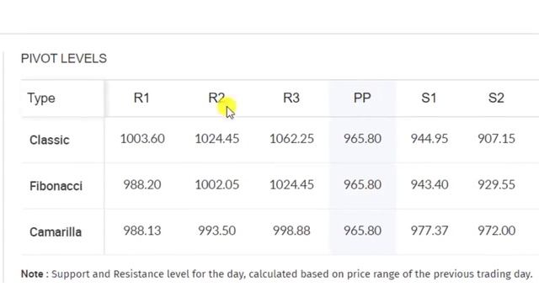Image resolution: width=539 pixels, height=303 pixels.
Task: Select the R2 column header
Action: 216,98
